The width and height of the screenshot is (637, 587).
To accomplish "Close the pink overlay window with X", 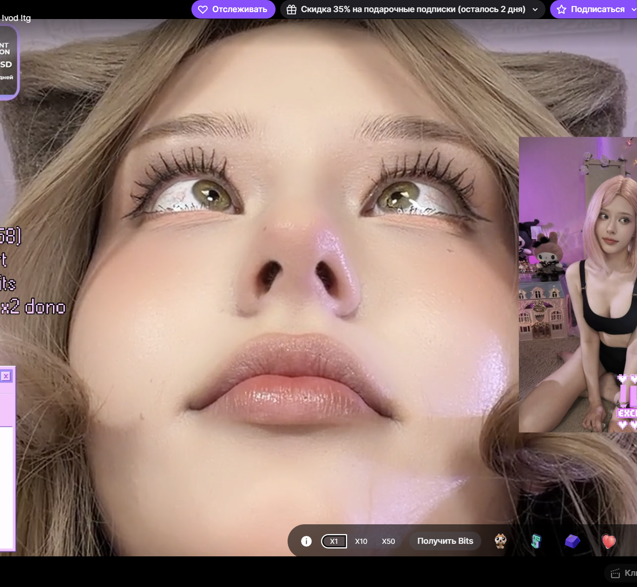I will (6, 376).
